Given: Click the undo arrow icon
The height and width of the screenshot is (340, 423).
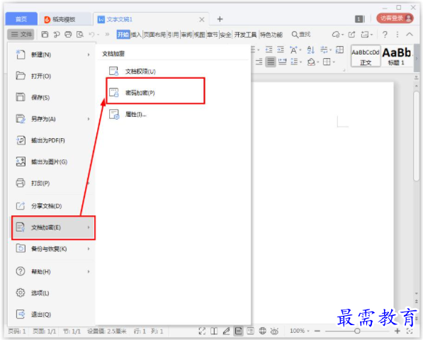Looking at the screenshot, I should click(x=91, y=34).
